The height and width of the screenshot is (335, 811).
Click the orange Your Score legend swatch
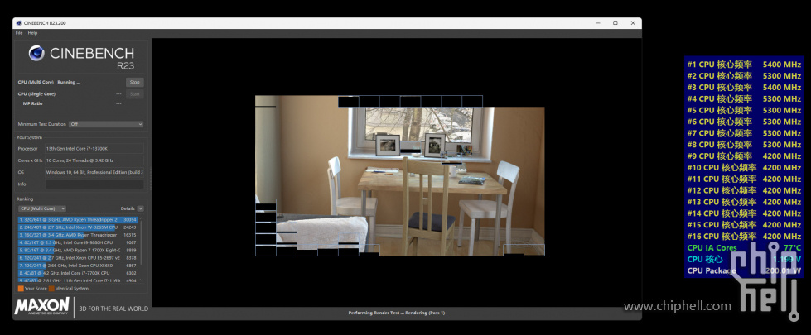point(21,289)
